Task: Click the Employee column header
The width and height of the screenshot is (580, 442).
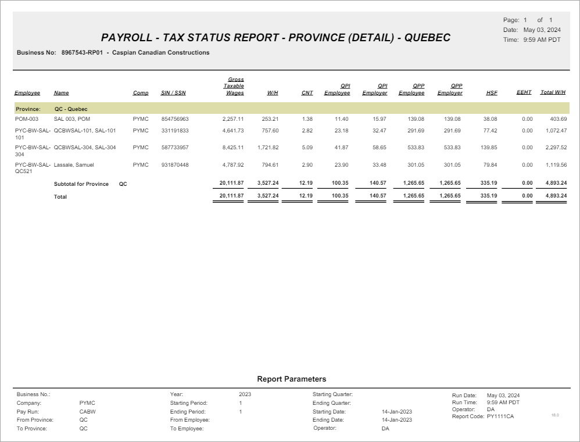Action: coord(27,93)
